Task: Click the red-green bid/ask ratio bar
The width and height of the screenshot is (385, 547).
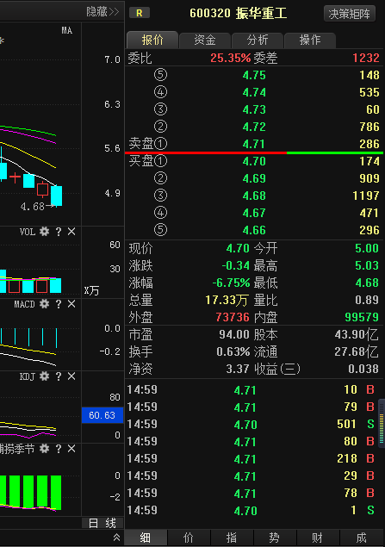Action: coord(254,152)
